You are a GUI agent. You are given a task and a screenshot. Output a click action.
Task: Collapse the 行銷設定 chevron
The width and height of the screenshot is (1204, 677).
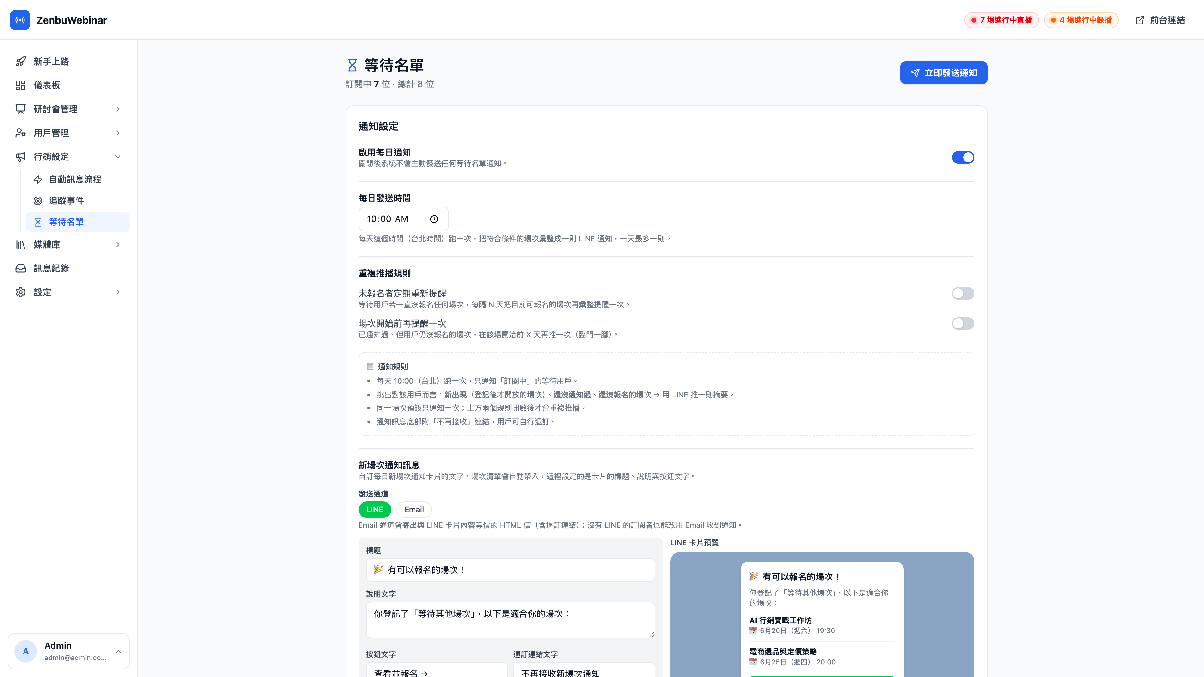[x=118, y=156]
